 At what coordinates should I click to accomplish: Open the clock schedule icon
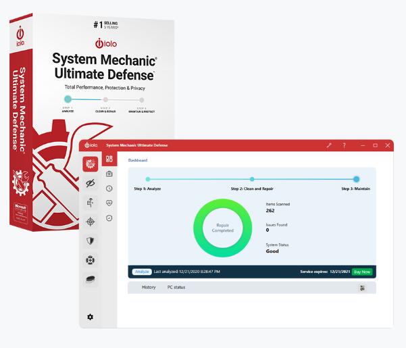click(109, 189)
